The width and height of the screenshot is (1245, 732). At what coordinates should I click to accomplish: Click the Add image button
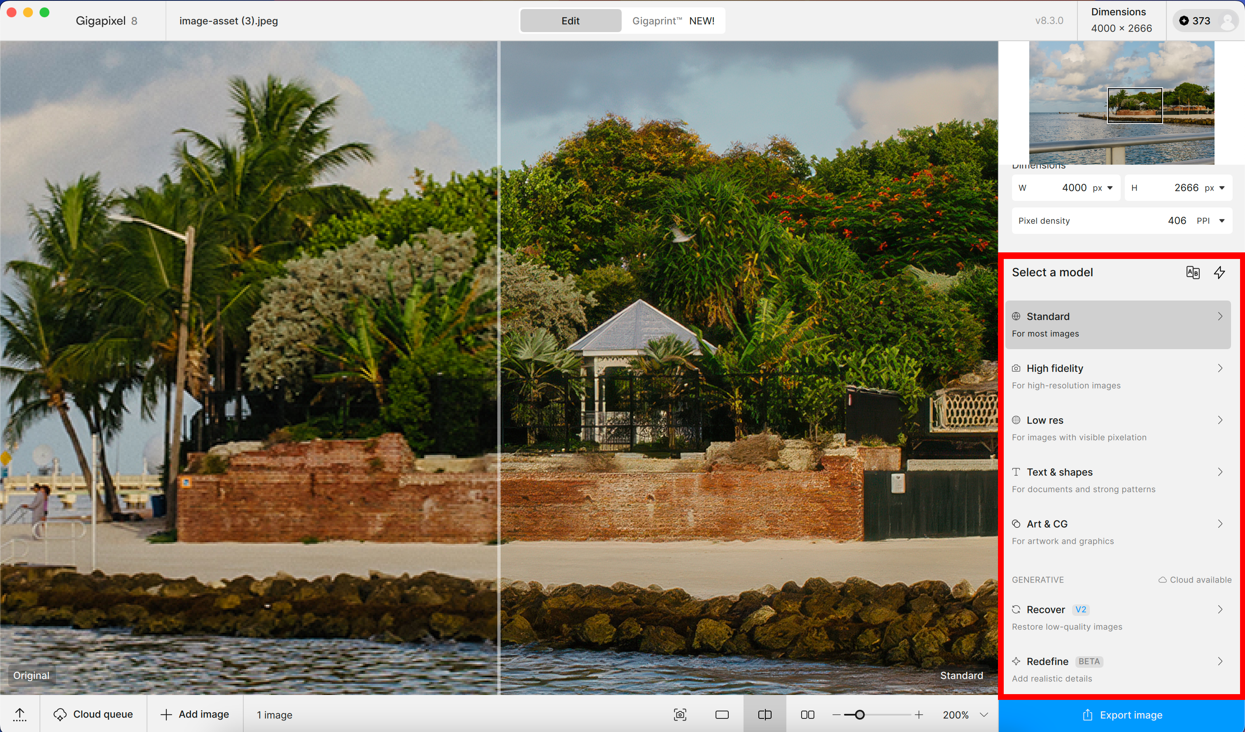tap(195, 714)
